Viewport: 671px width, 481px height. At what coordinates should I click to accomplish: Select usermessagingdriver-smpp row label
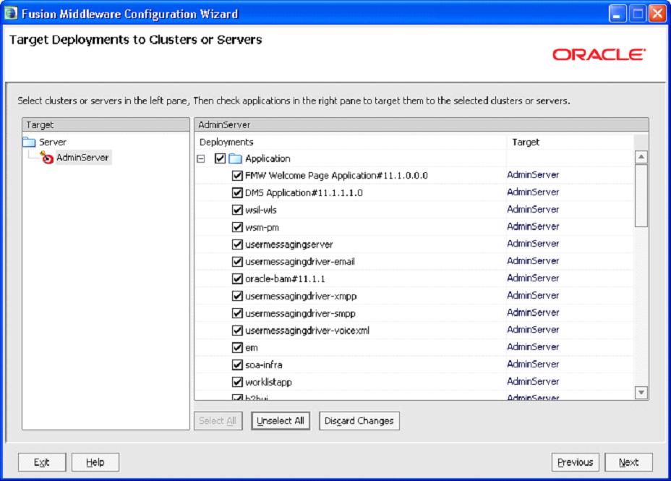[300, 313]
